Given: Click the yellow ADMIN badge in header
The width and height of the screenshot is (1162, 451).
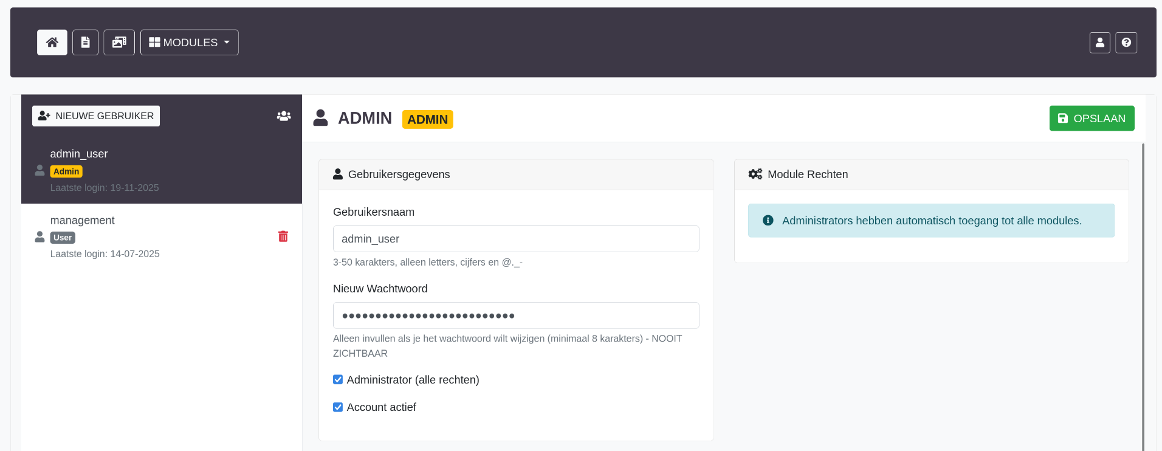Looking at the screenshot, I should tap(427, 120).
